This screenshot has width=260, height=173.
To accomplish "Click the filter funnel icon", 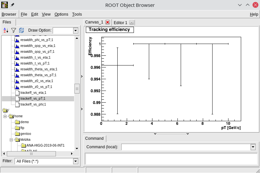I will 14,30.
